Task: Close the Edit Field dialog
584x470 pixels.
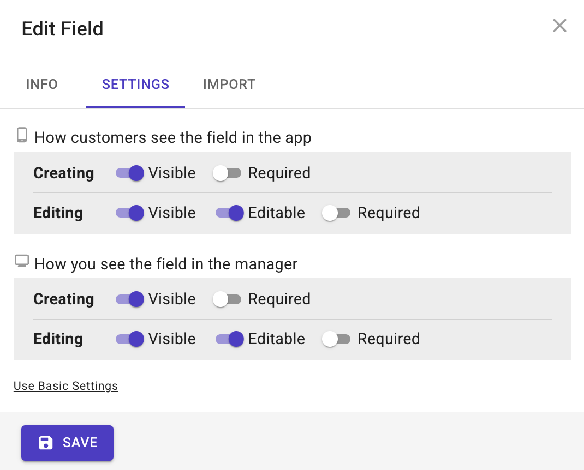Action: coord(559,26)
